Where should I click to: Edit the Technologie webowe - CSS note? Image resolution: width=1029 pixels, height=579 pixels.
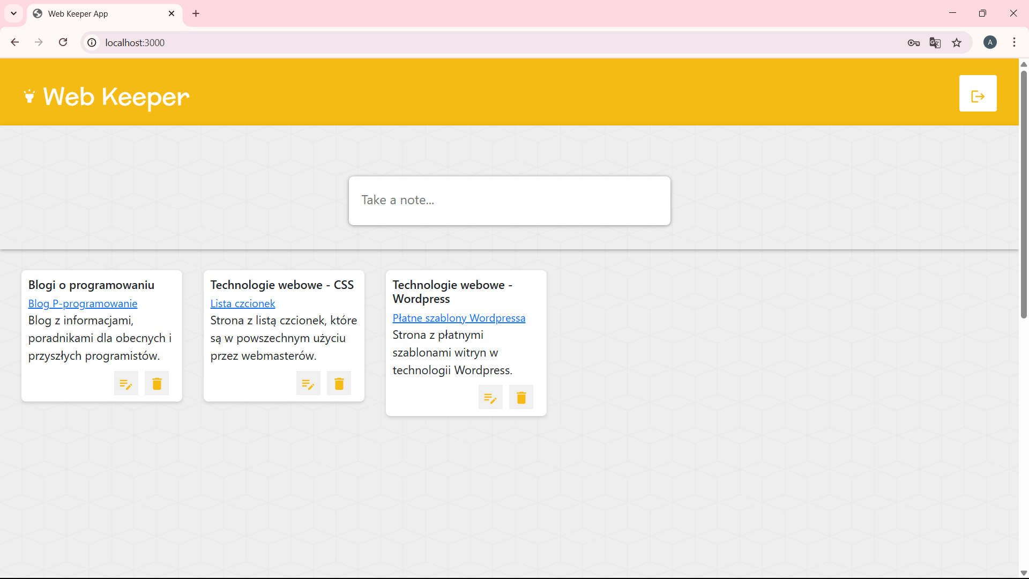(308, 383)
